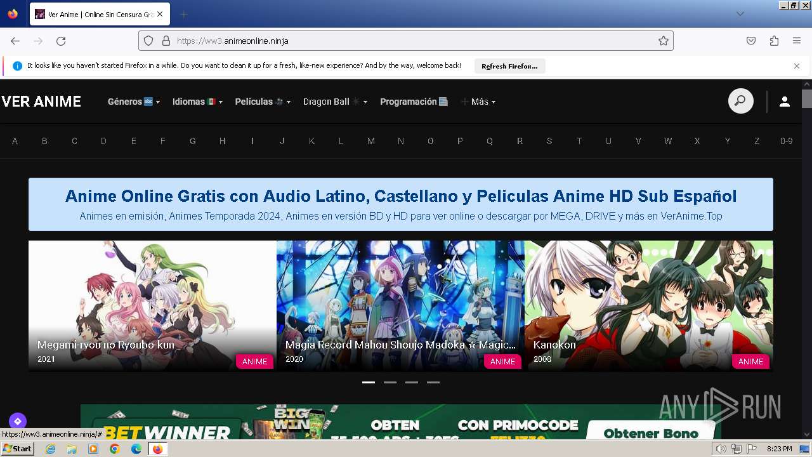
Task: Open the Kanokon slide
Action: pyautogui.click(x=648, y=305)
